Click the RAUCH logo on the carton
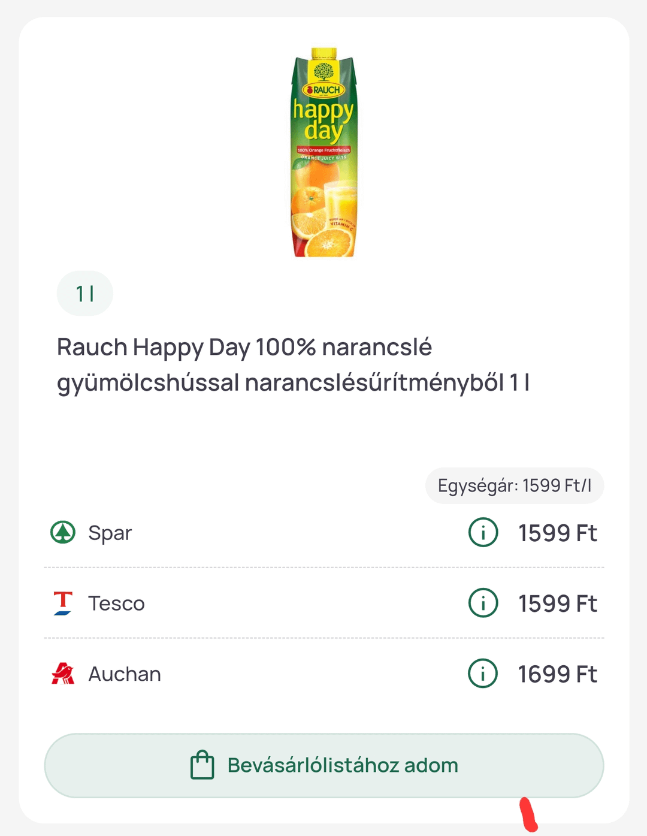 click(323, 90)
